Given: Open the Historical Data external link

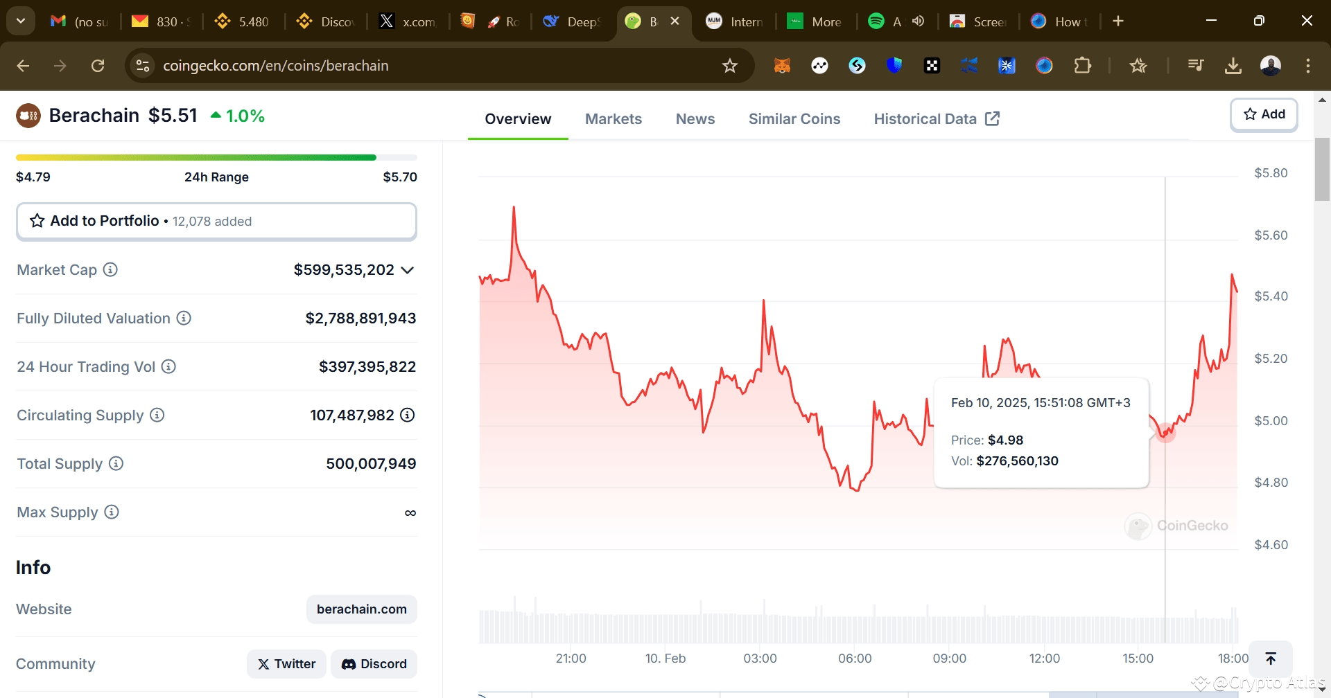Looking at the screenshot, I should [937, 119].
